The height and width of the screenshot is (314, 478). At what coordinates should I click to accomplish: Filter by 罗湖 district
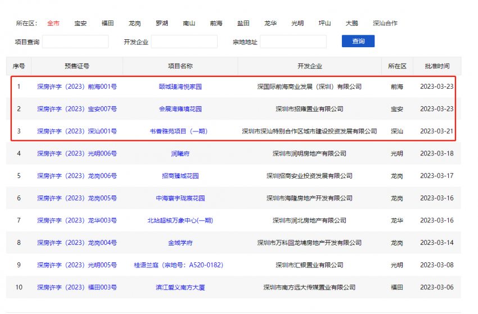[162, 23]
